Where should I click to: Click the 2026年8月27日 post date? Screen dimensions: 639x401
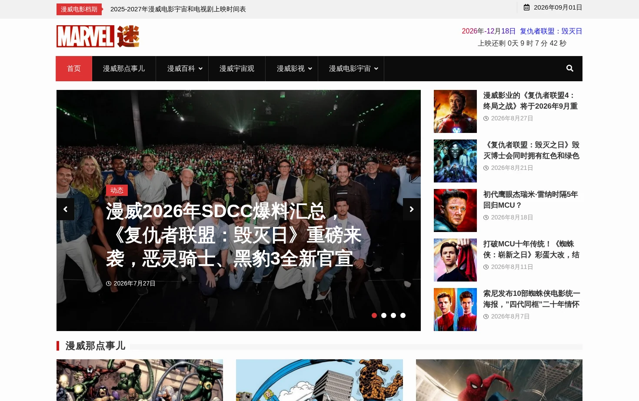(512, 118)
